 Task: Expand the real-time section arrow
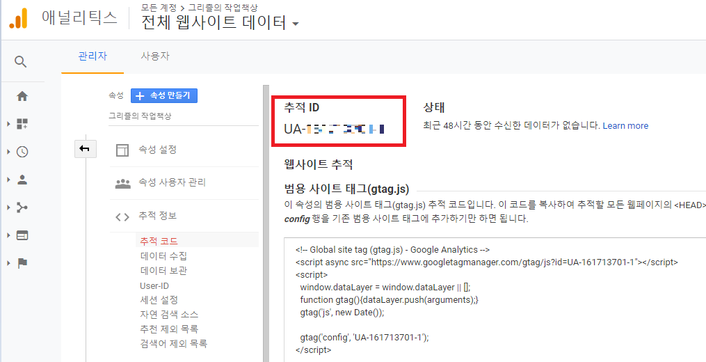(8, 152)
